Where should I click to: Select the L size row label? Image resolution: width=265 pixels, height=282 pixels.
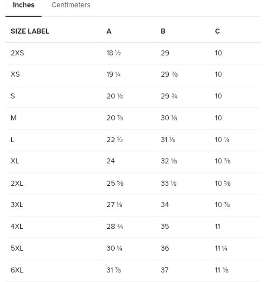point(12,140)
